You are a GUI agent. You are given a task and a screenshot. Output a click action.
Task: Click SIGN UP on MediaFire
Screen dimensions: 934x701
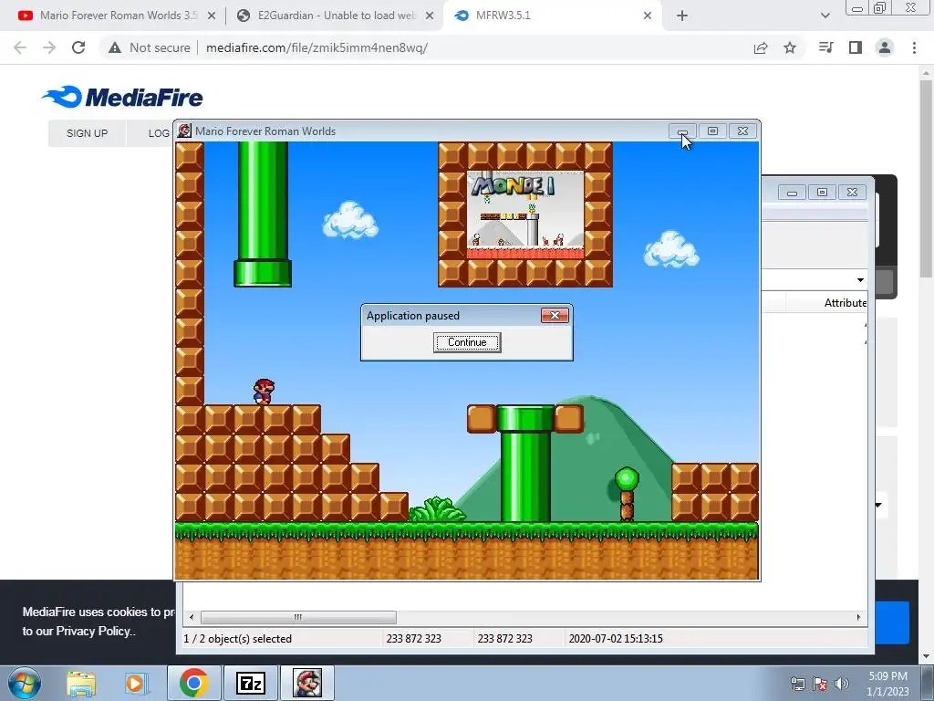[87, 133]
